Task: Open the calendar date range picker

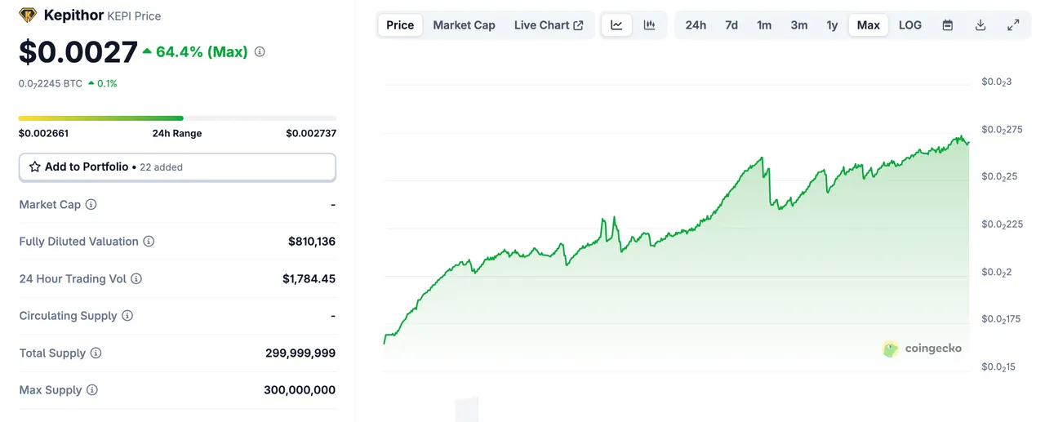Action: point(948,25)
